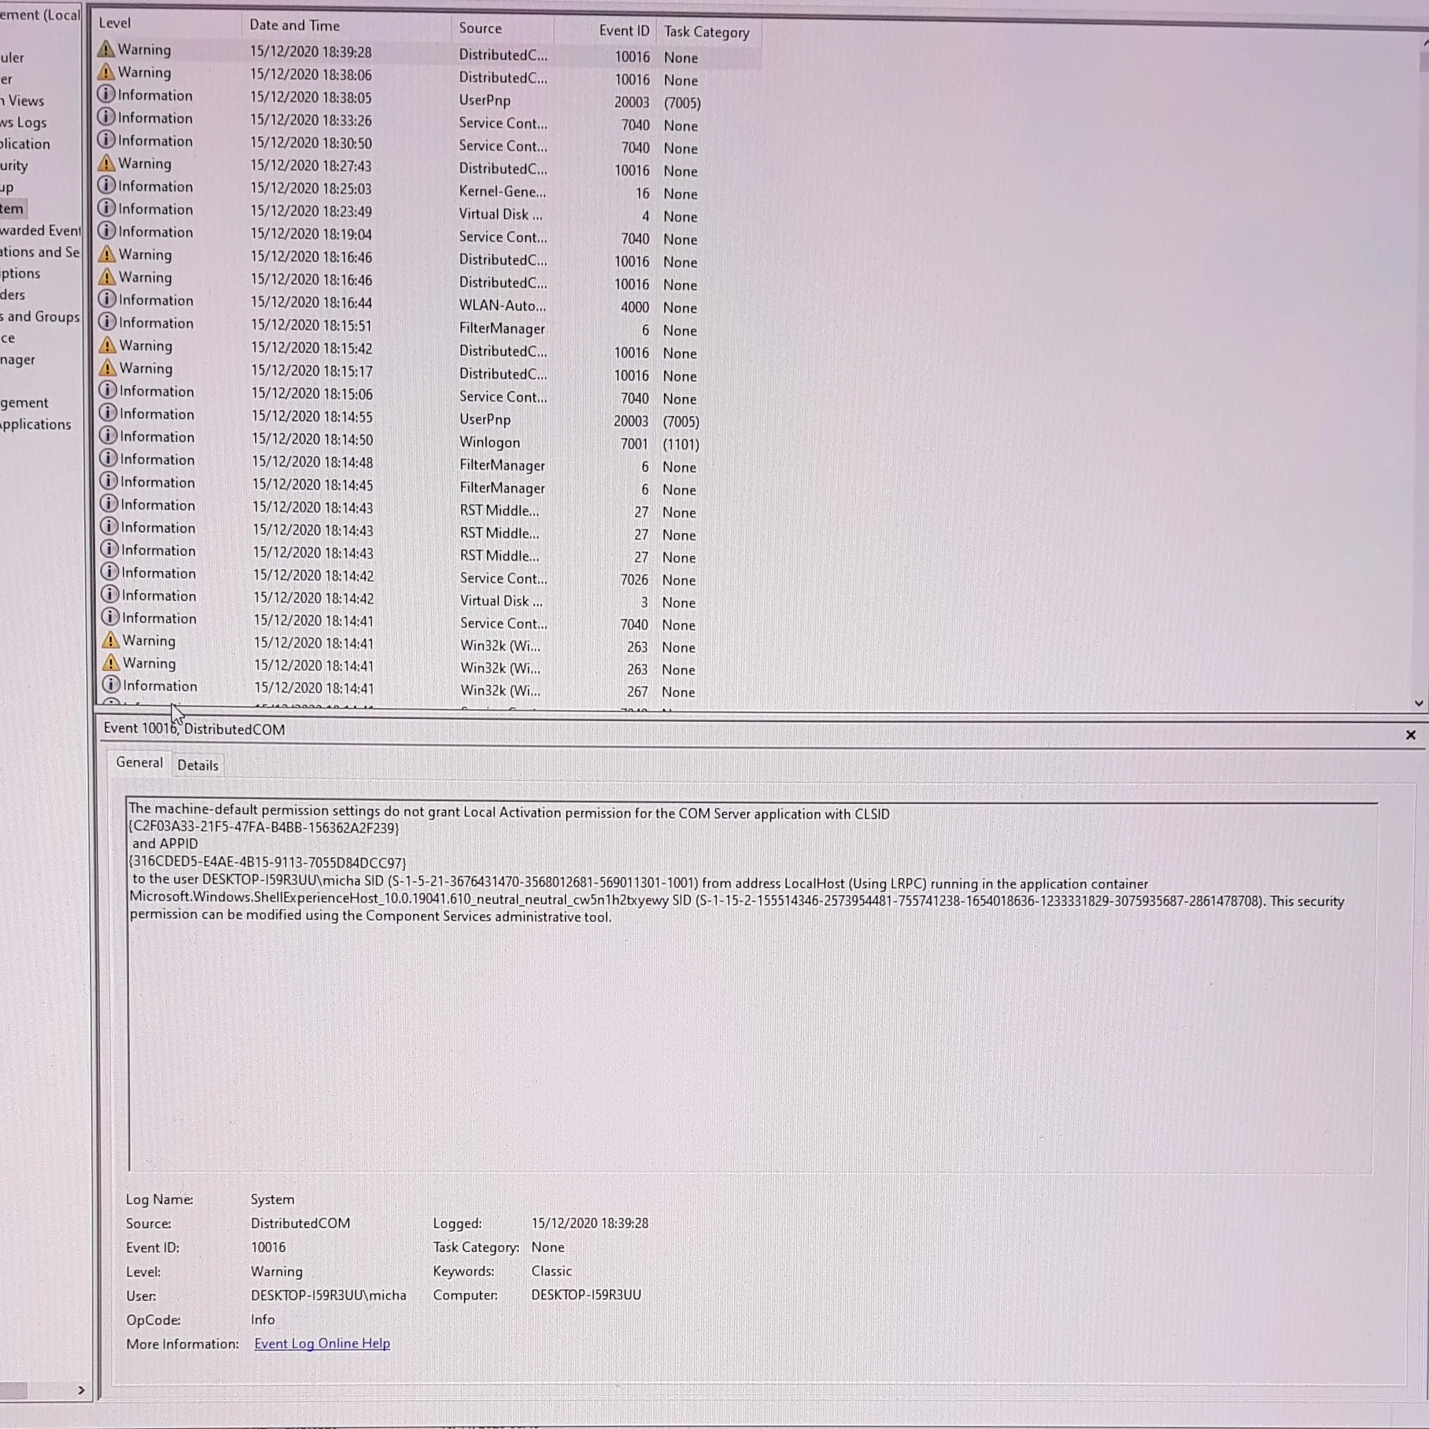1429x1429 pixels.
Task: Click warning icon of the first Win32k 263 event
Action: tap(111, 639)
